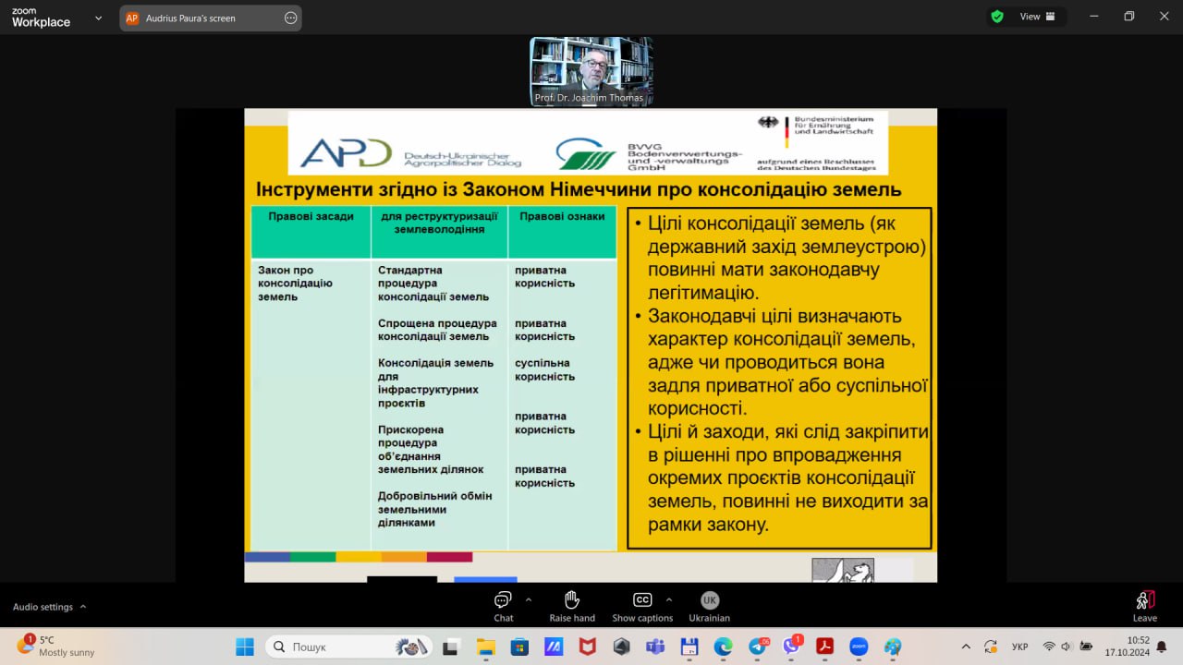Click the Ukrainian label text
The height and width of the screenshot is (665, 1183).
click(x=709, y=618)
